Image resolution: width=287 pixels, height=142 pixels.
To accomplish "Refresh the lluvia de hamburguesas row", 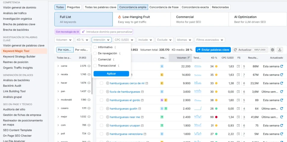I will pyautogui.click(x=282, y=92).
